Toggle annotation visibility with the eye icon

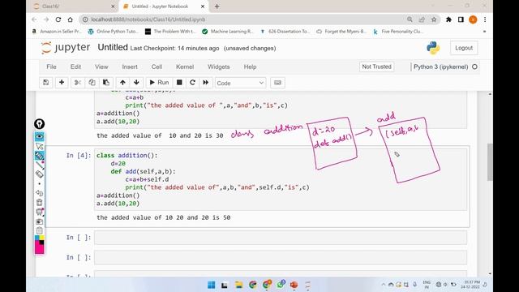click(40, 136)
